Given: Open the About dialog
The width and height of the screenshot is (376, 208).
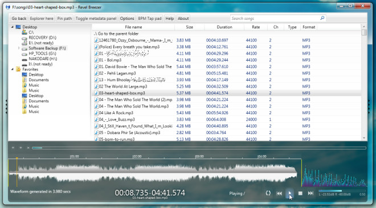Looking at the screenshot, I should point(183,18).
